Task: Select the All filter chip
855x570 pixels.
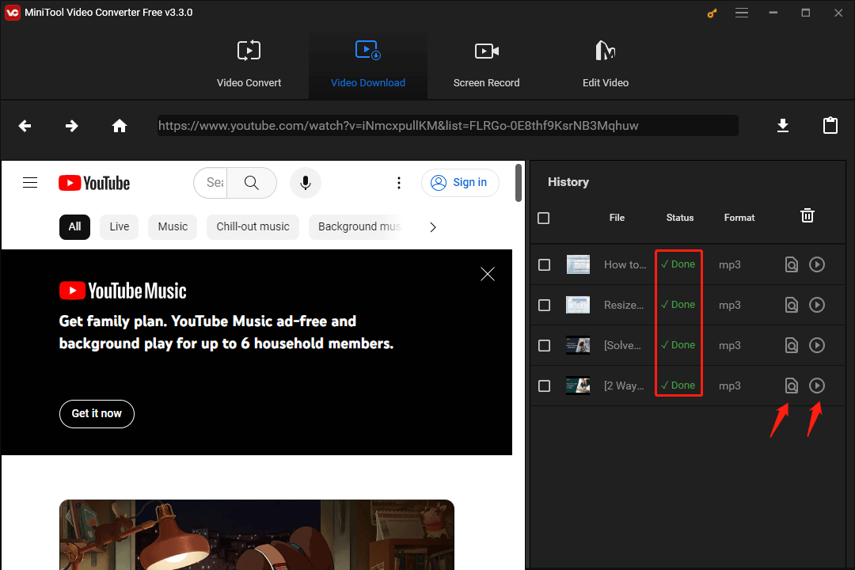Action: [x=74, y=227]
